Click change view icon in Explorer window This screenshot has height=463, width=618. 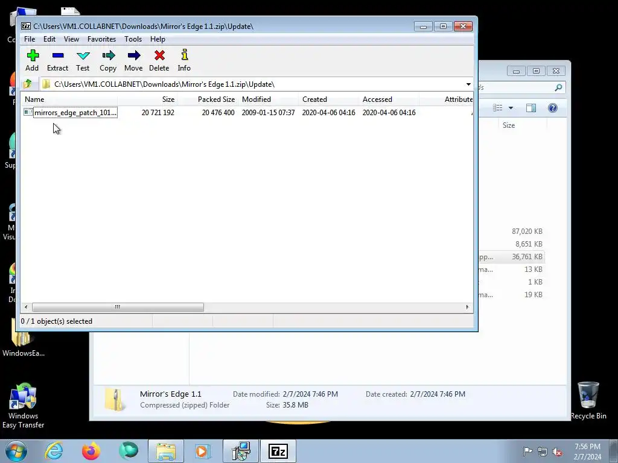pyautogui.click(x=498, y=108)
